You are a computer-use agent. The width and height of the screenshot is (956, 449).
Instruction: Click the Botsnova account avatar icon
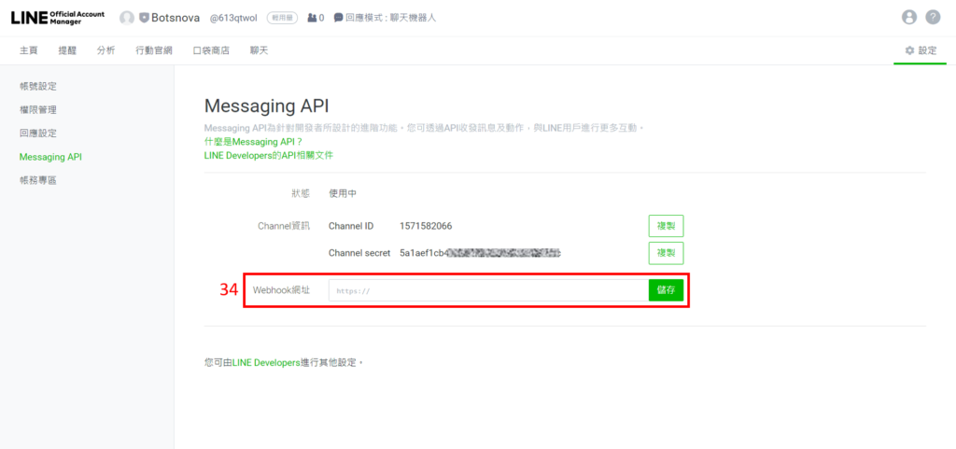coord(127,18)
